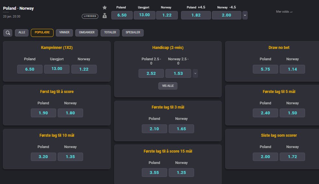Choose Norway 2.5-0 handicap odds 1.53
The height and width of the screenshot is (184, 319).
click(x=178, y=73)
